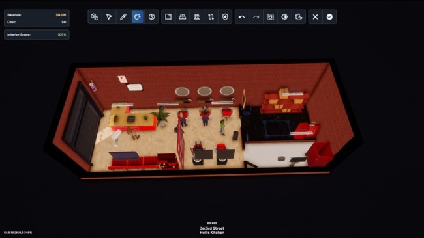This screenshot has width=424, height=238.
Task: Toggle the paint palette tool
Action: (138, 17)
